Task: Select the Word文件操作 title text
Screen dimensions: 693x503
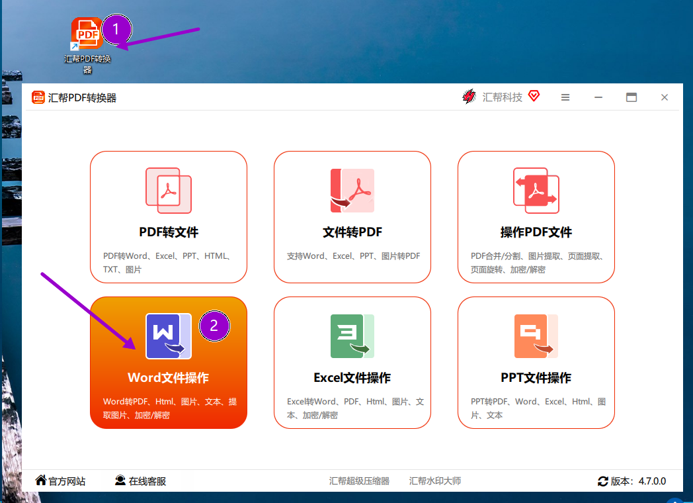Action: pos(169,378)
